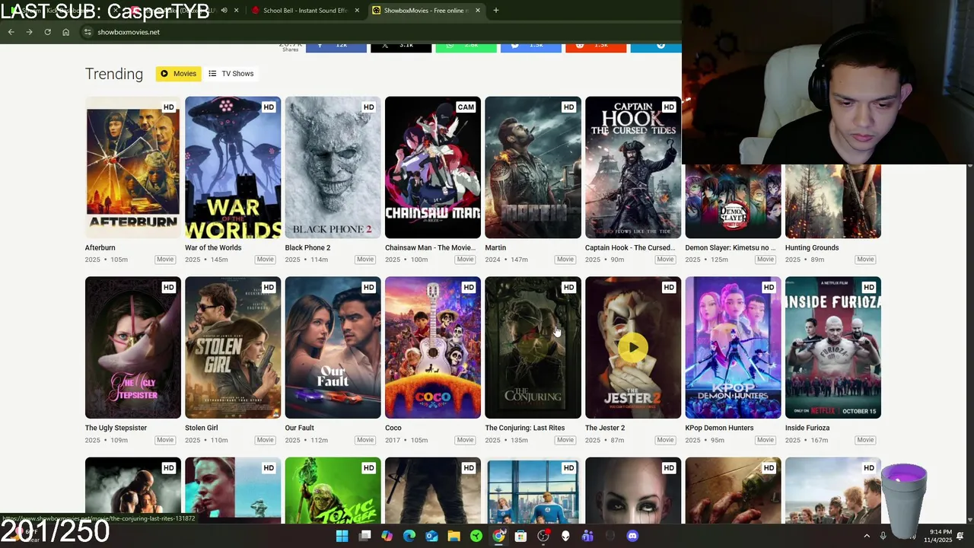The width and height of the screenshot is (974, 548).
Task: Open Task View on the taskbar
Action: 364,536
